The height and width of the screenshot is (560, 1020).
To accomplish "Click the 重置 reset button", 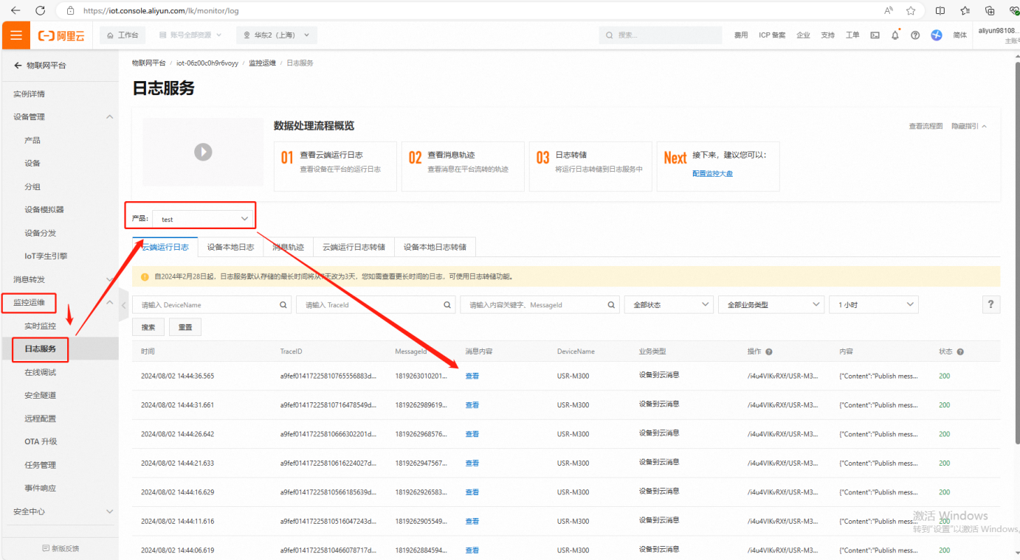I will coord(185,327).
